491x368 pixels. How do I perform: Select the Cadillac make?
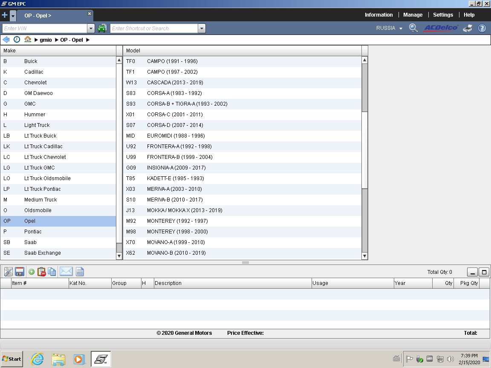point(58,72)
